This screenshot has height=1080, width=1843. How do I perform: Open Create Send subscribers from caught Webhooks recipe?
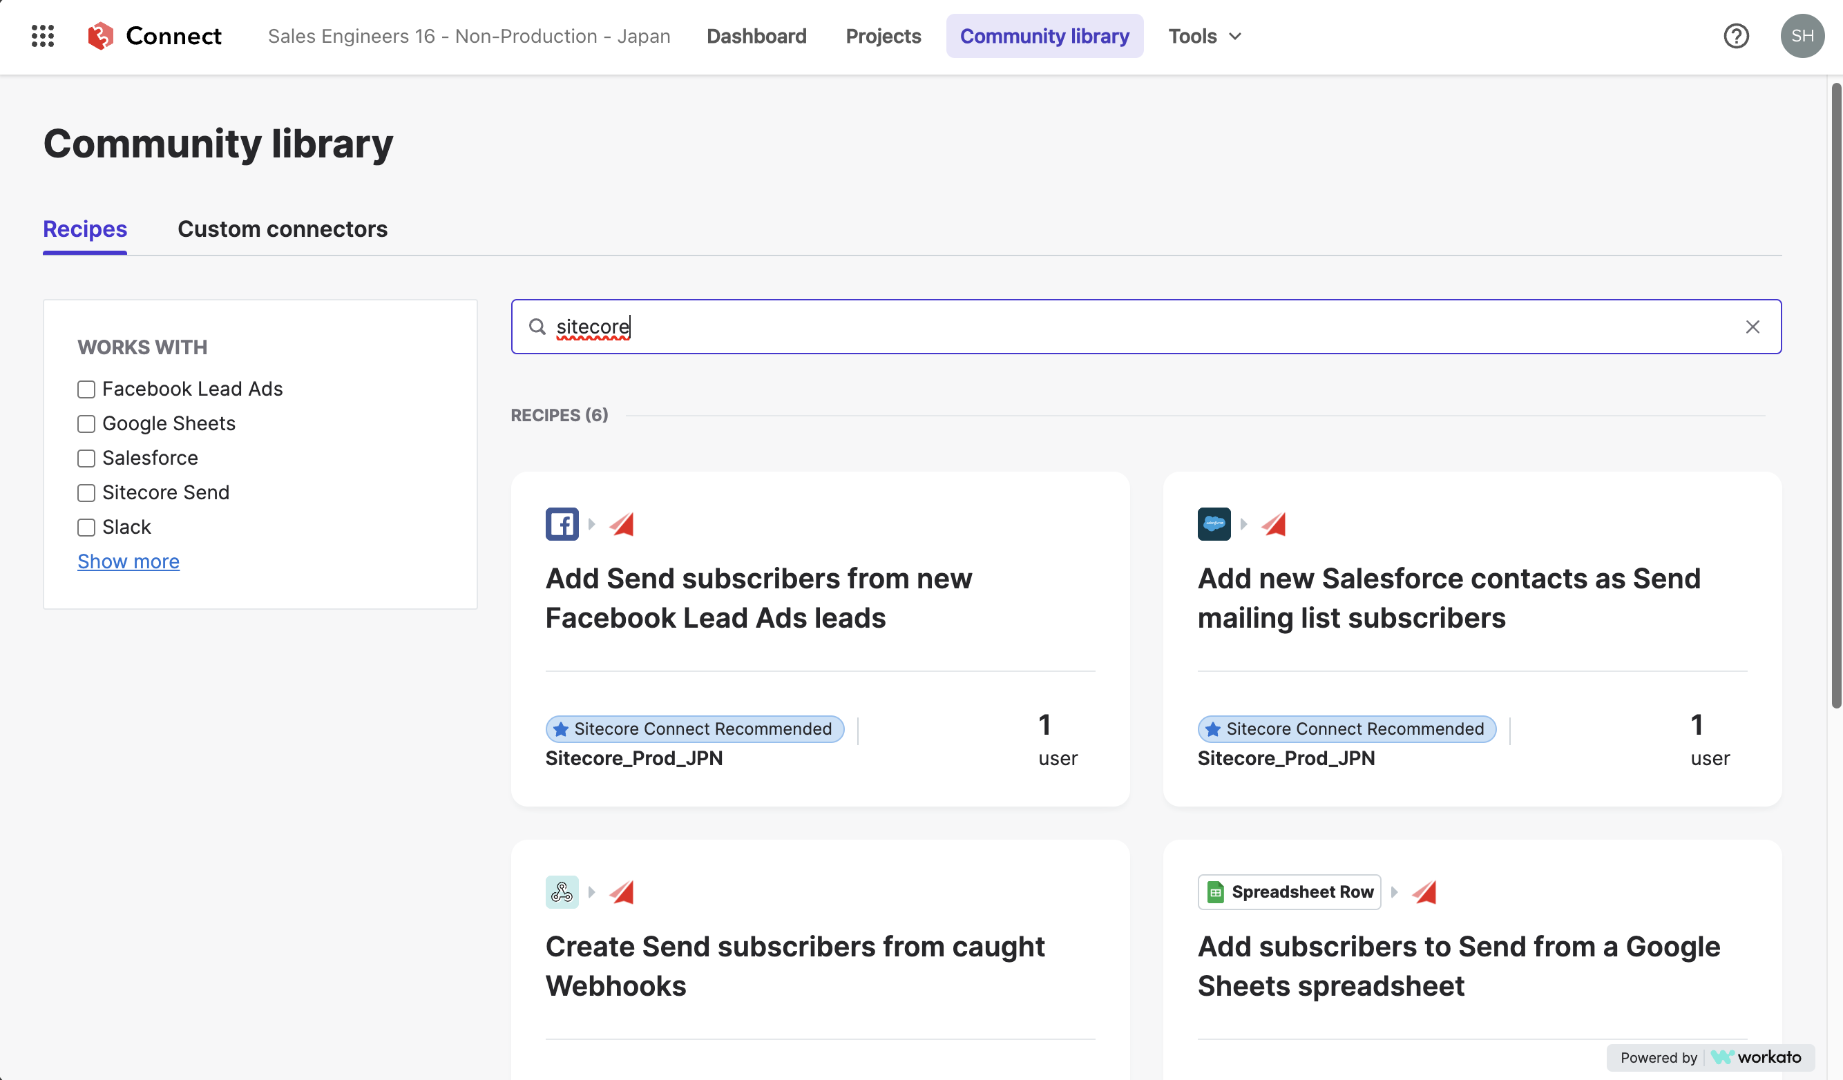pos(795,966)
